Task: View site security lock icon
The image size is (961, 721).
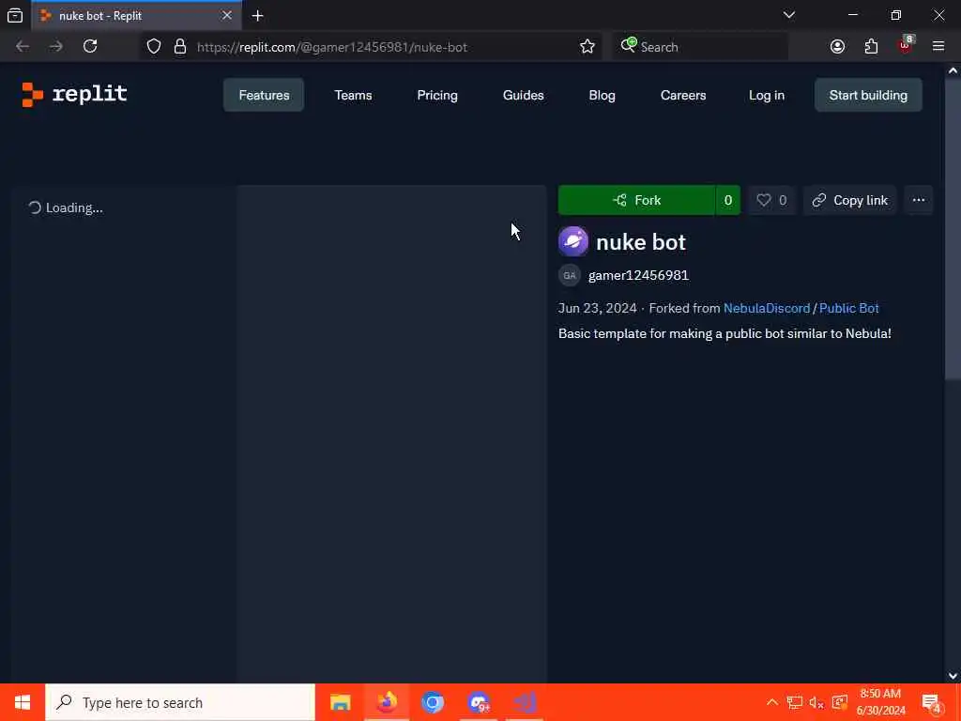Action: (179, 47)
